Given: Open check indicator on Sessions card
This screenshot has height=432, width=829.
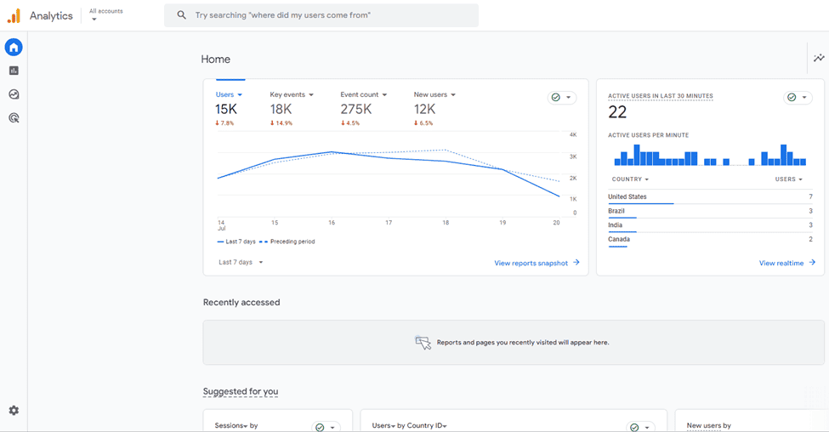Looking at the screenshot, I should click(325, 427).
